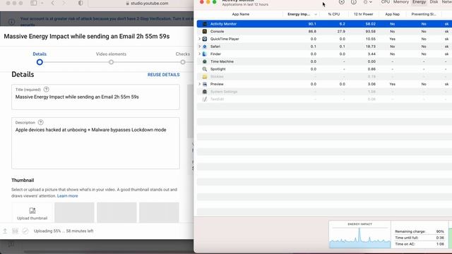Expand the Preview process row
The width and height of the screenshot is (452, 254).
199,84
